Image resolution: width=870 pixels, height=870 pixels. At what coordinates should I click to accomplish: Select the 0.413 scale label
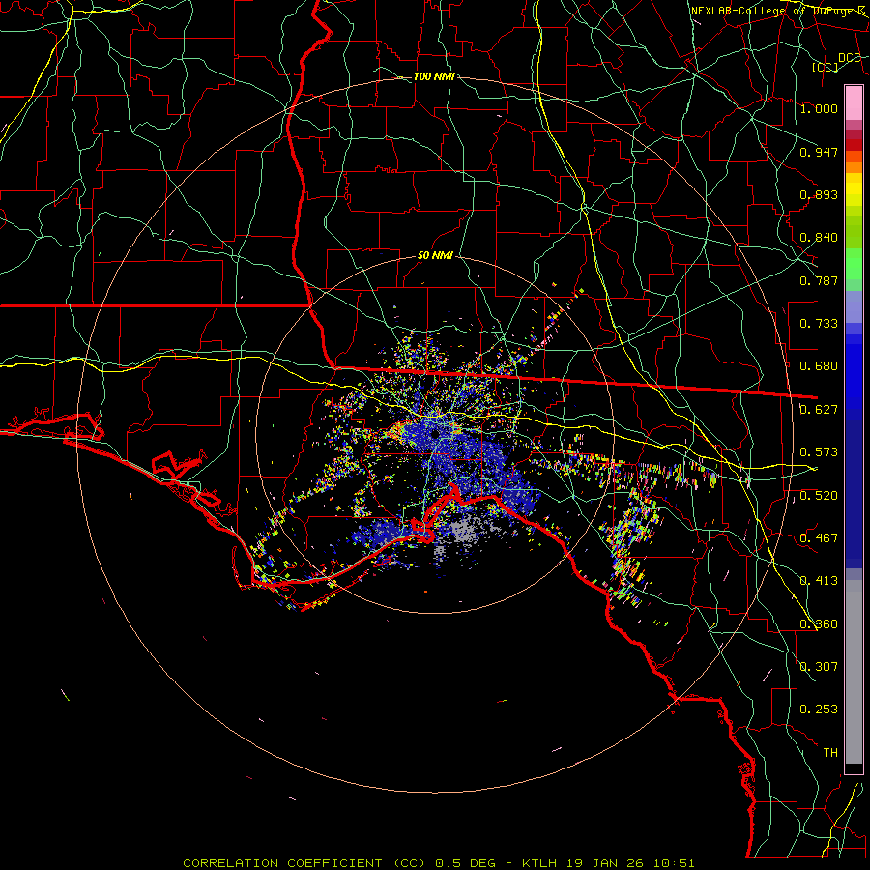[819, 581]
